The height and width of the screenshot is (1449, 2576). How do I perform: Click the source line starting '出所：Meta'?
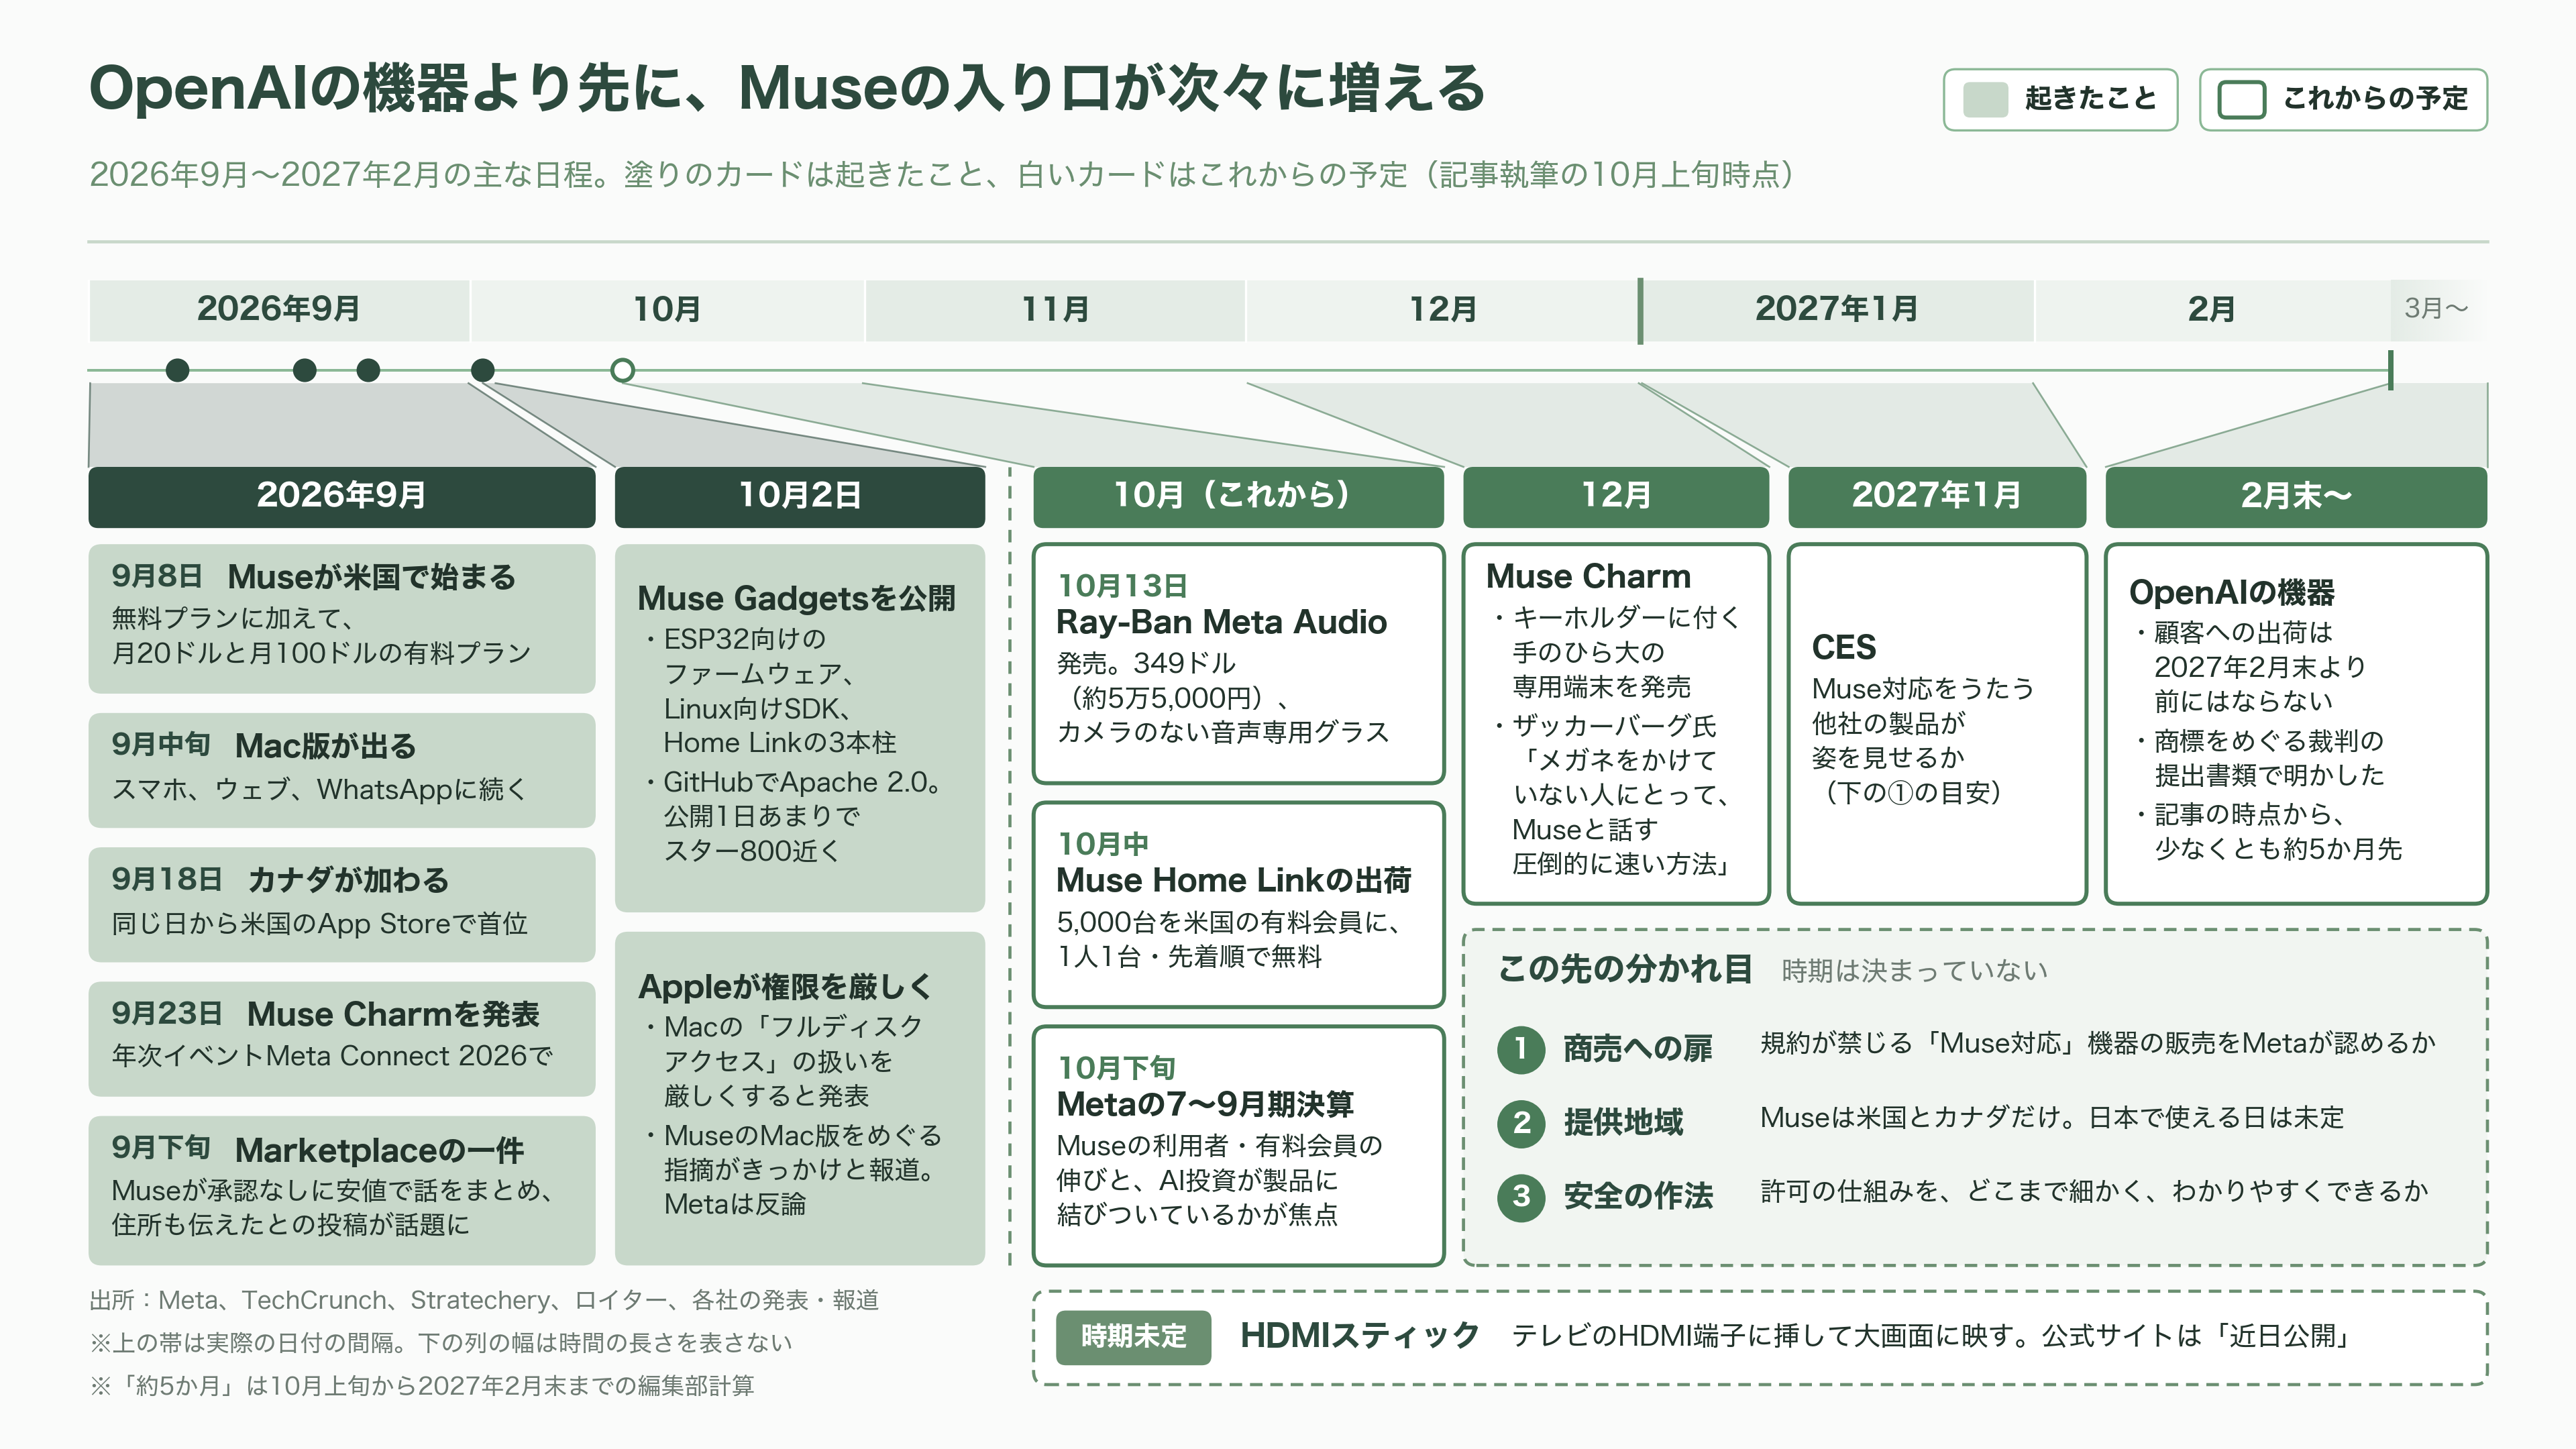tap(484, 1301)
